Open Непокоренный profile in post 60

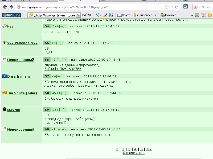tap(21, 130)
